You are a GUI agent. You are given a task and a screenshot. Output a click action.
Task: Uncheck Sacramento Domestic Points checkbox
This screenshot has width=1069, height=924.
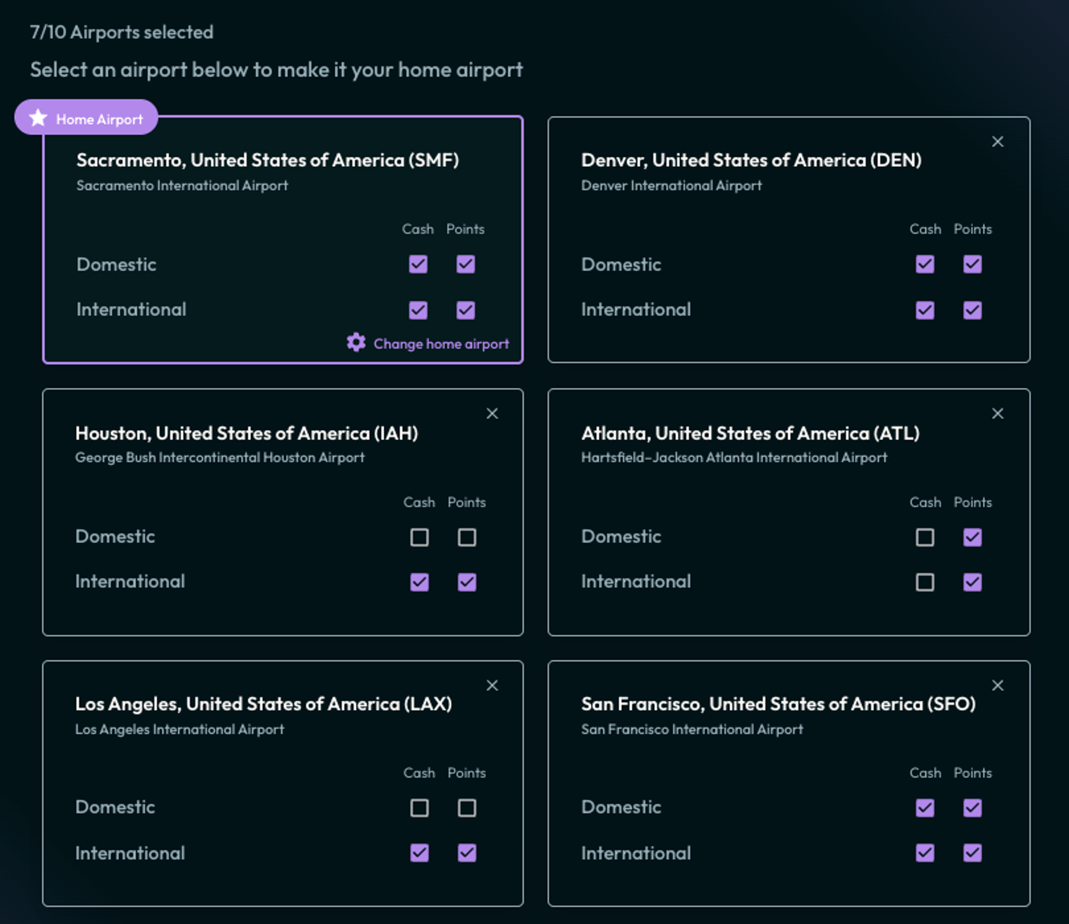pos(465,264)
